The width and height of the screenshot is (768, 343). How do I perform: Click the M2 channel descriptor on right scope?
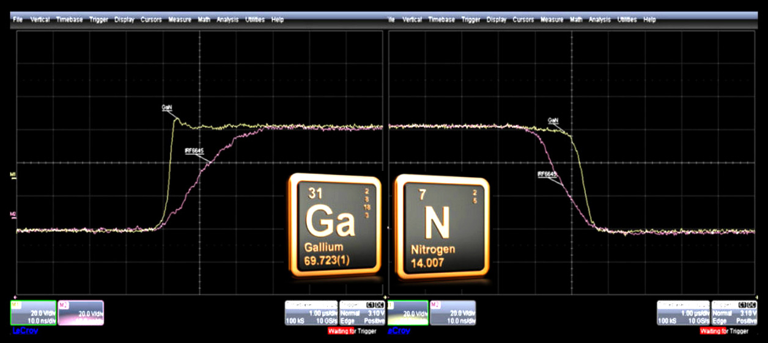click(x=452, y=312)
